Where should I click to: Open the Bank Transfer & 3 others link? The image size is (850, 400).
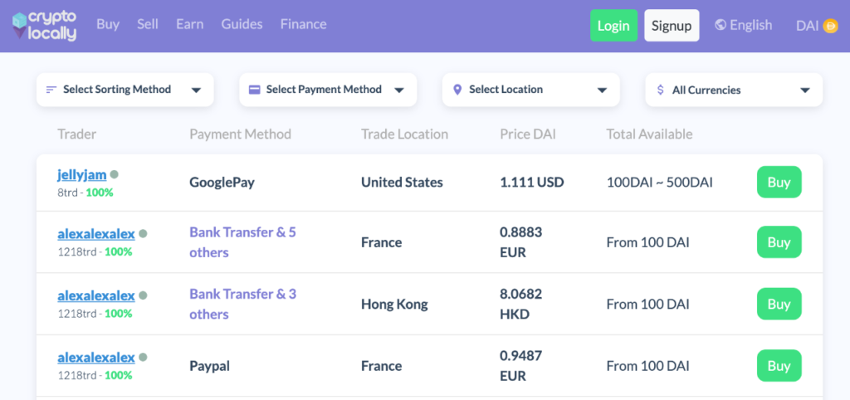point(242,304)
